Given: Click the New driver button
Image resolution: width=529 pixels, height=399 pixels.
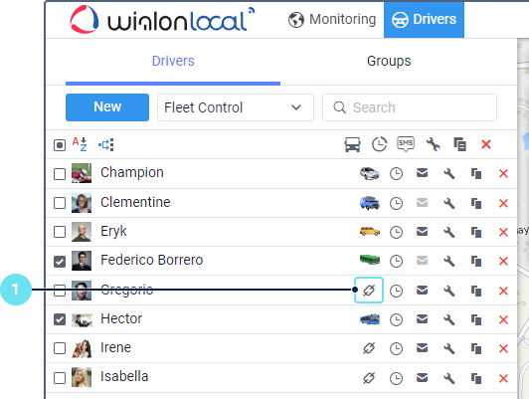Looking at the screenshot, I should (x=107, y=107).
